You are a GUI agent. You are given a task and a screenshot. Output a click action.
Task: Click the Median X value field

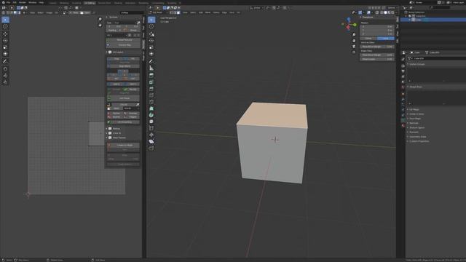(377, 26)
